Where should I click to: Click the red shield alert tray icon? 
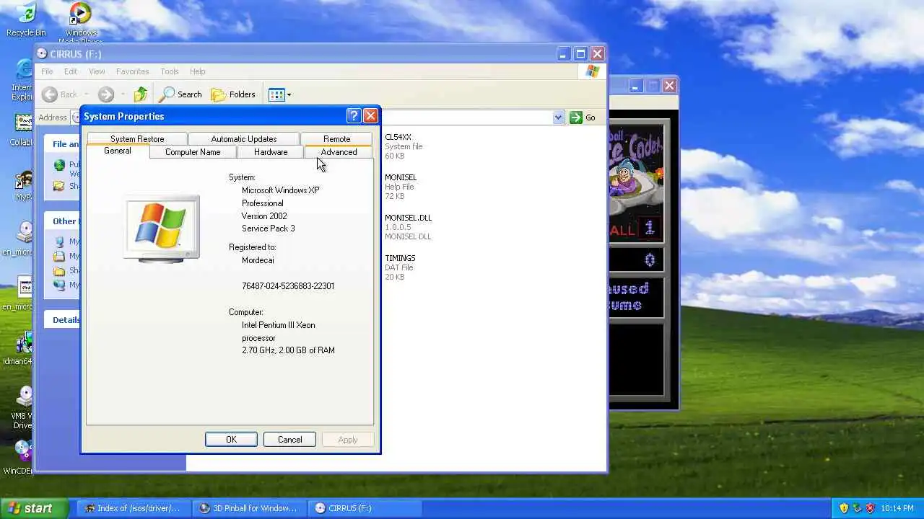point(870,508)
